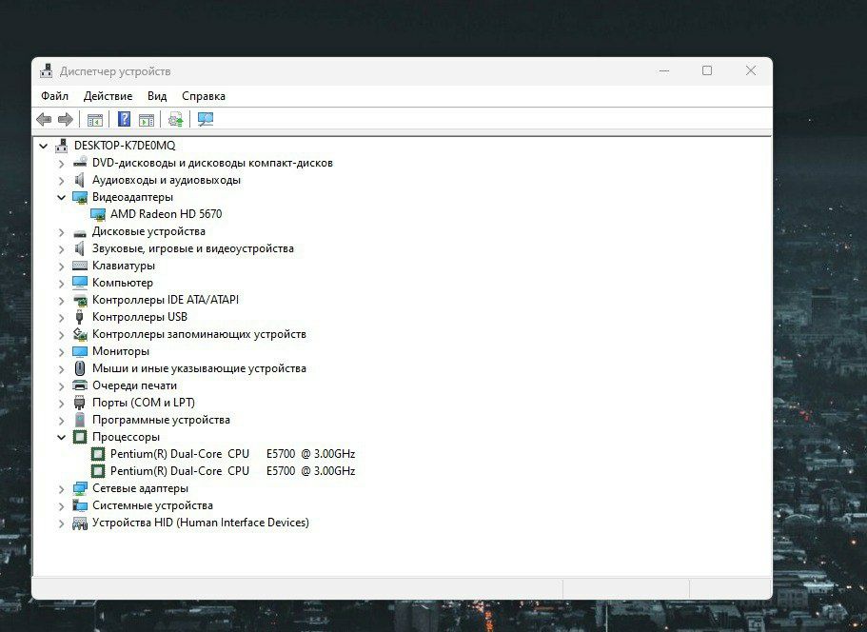Screen dimensions: 867x632
Task: Select the DESKTOP-K7DE0MQ computer icon
Action: 61,146
